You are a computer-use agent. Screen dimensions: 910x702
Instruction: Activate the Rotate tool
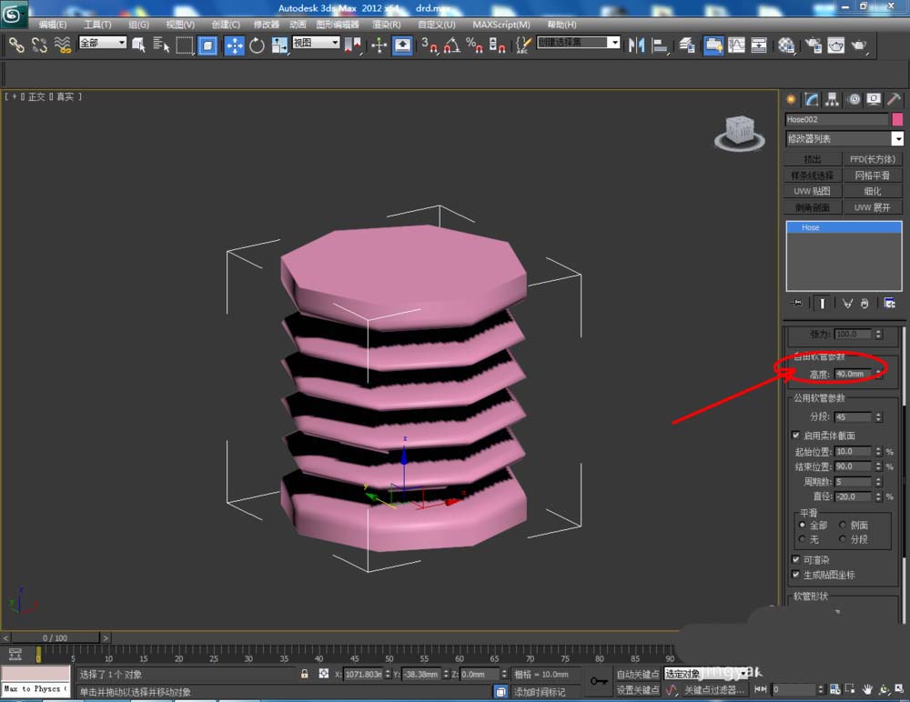click(257, 45)
